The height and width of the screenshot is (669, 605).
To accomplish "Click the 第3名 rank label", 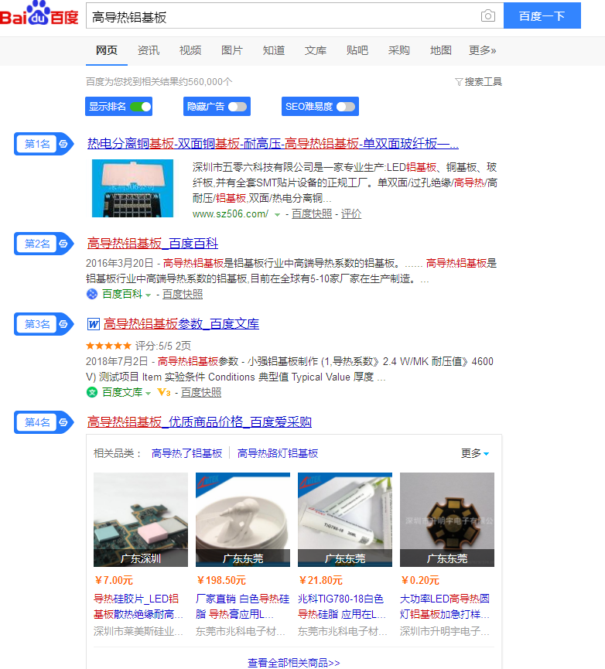I will click(x=37, y=324).
